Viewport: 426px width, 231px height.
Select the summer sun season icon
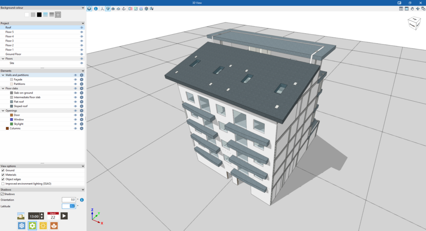[43, 226]
